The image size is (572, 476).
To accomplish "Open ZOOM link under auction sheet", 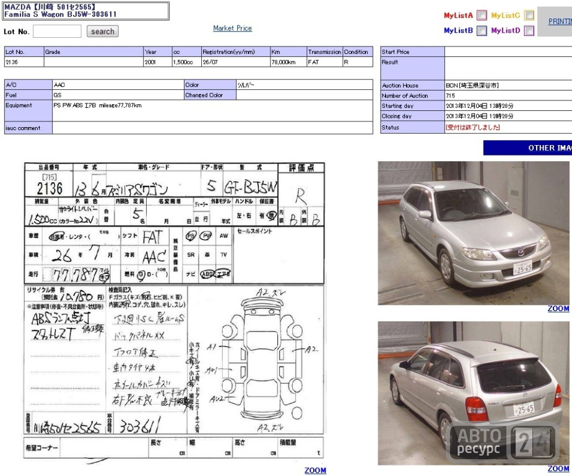I will click(315, 470).
